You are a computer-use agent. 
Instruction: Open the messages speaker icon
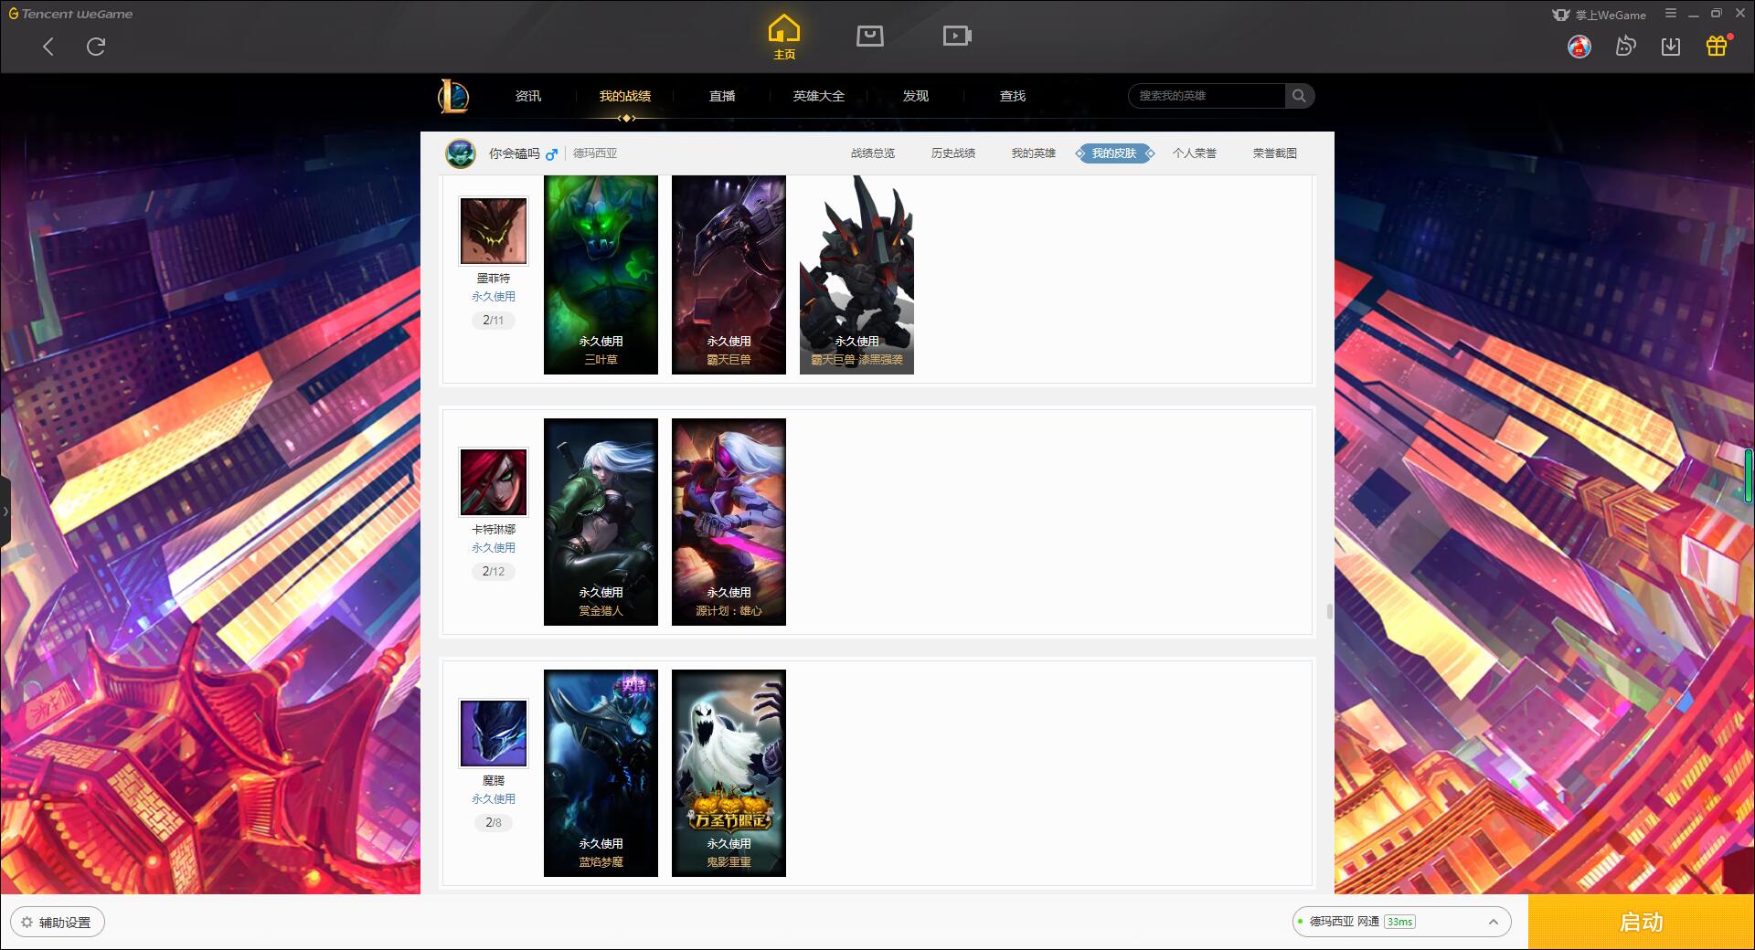point(1625,47)
